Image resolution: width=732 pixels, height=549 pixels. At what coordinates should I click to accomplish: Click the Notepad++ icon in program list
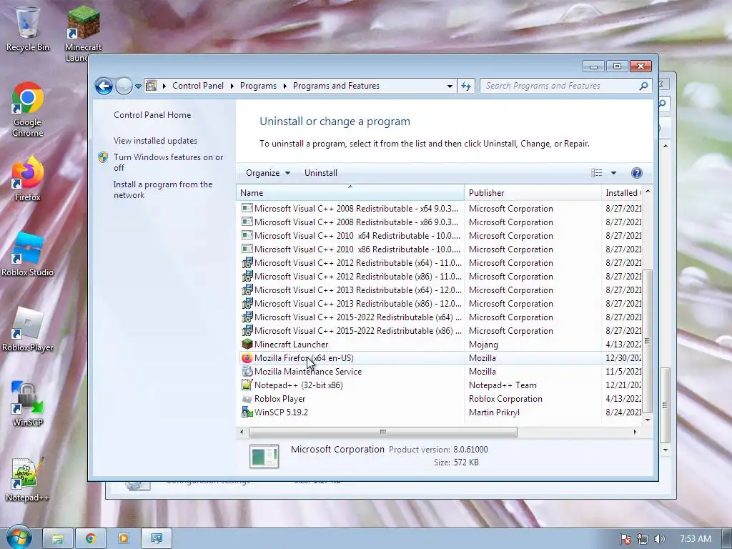pos(247,385)
